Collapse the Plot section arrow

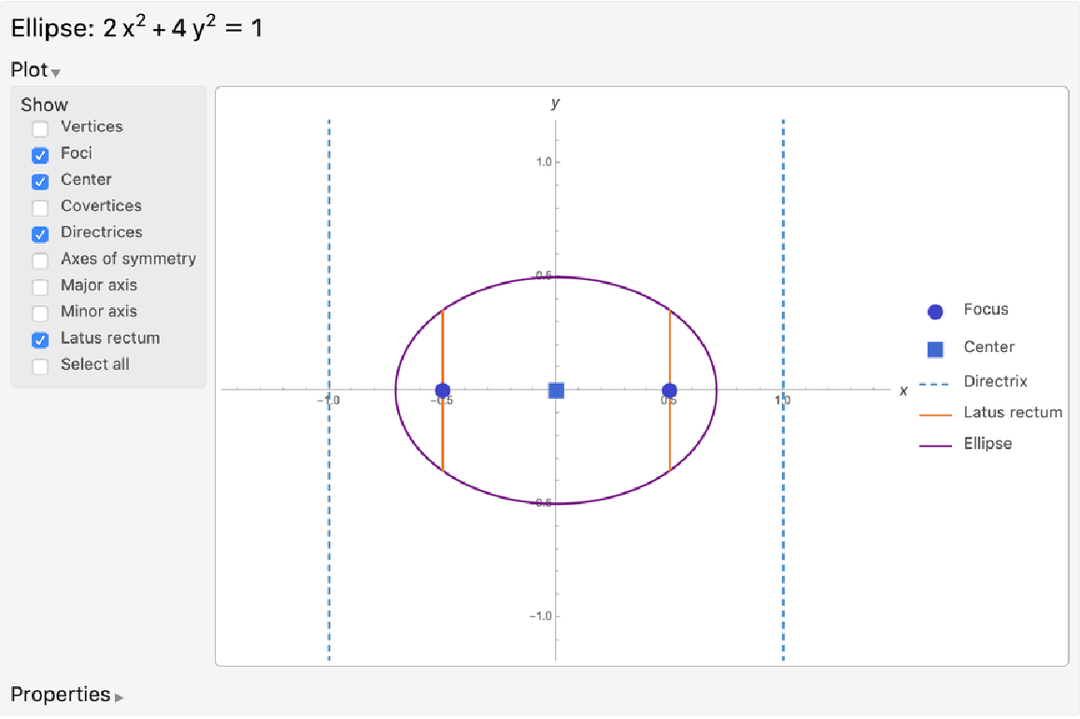[x=56, y=73]
